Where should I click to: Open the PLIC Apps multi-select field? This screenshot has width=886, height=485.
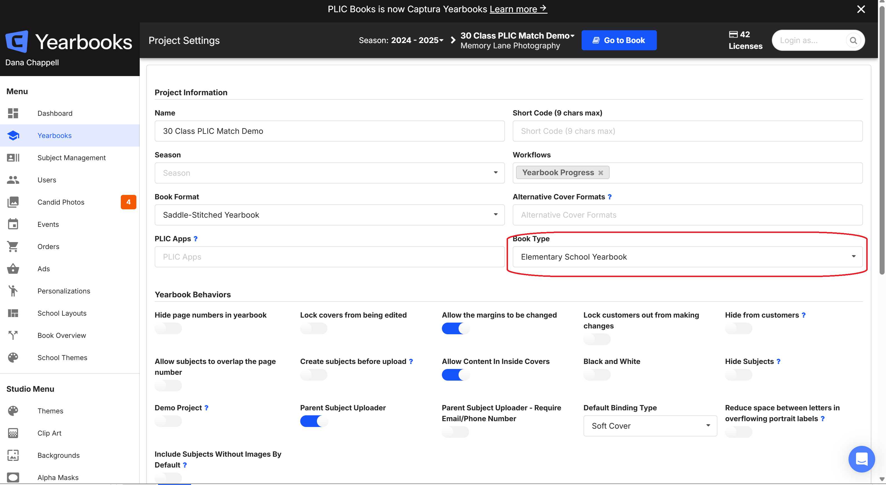point(329,257)
